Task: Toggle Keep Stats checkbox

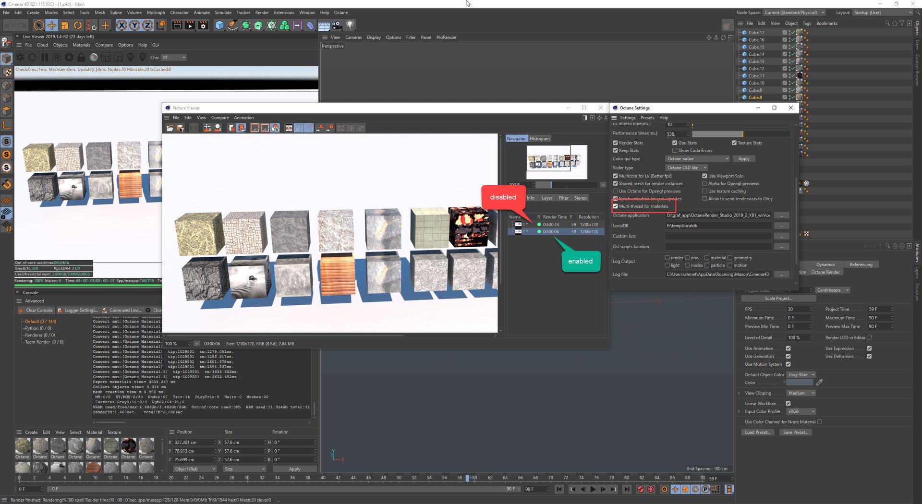Action: [615, 151]
